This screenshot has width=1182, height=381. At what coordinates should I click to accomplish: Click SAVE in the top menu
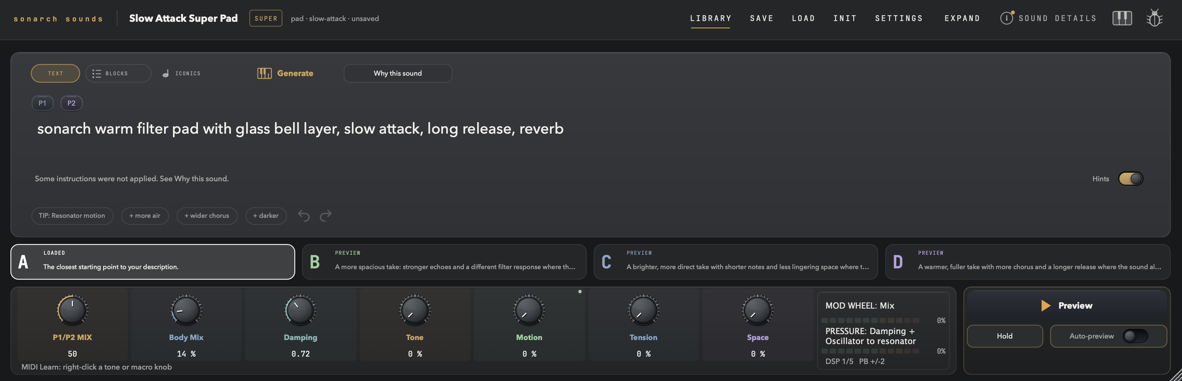click(762, 18)
